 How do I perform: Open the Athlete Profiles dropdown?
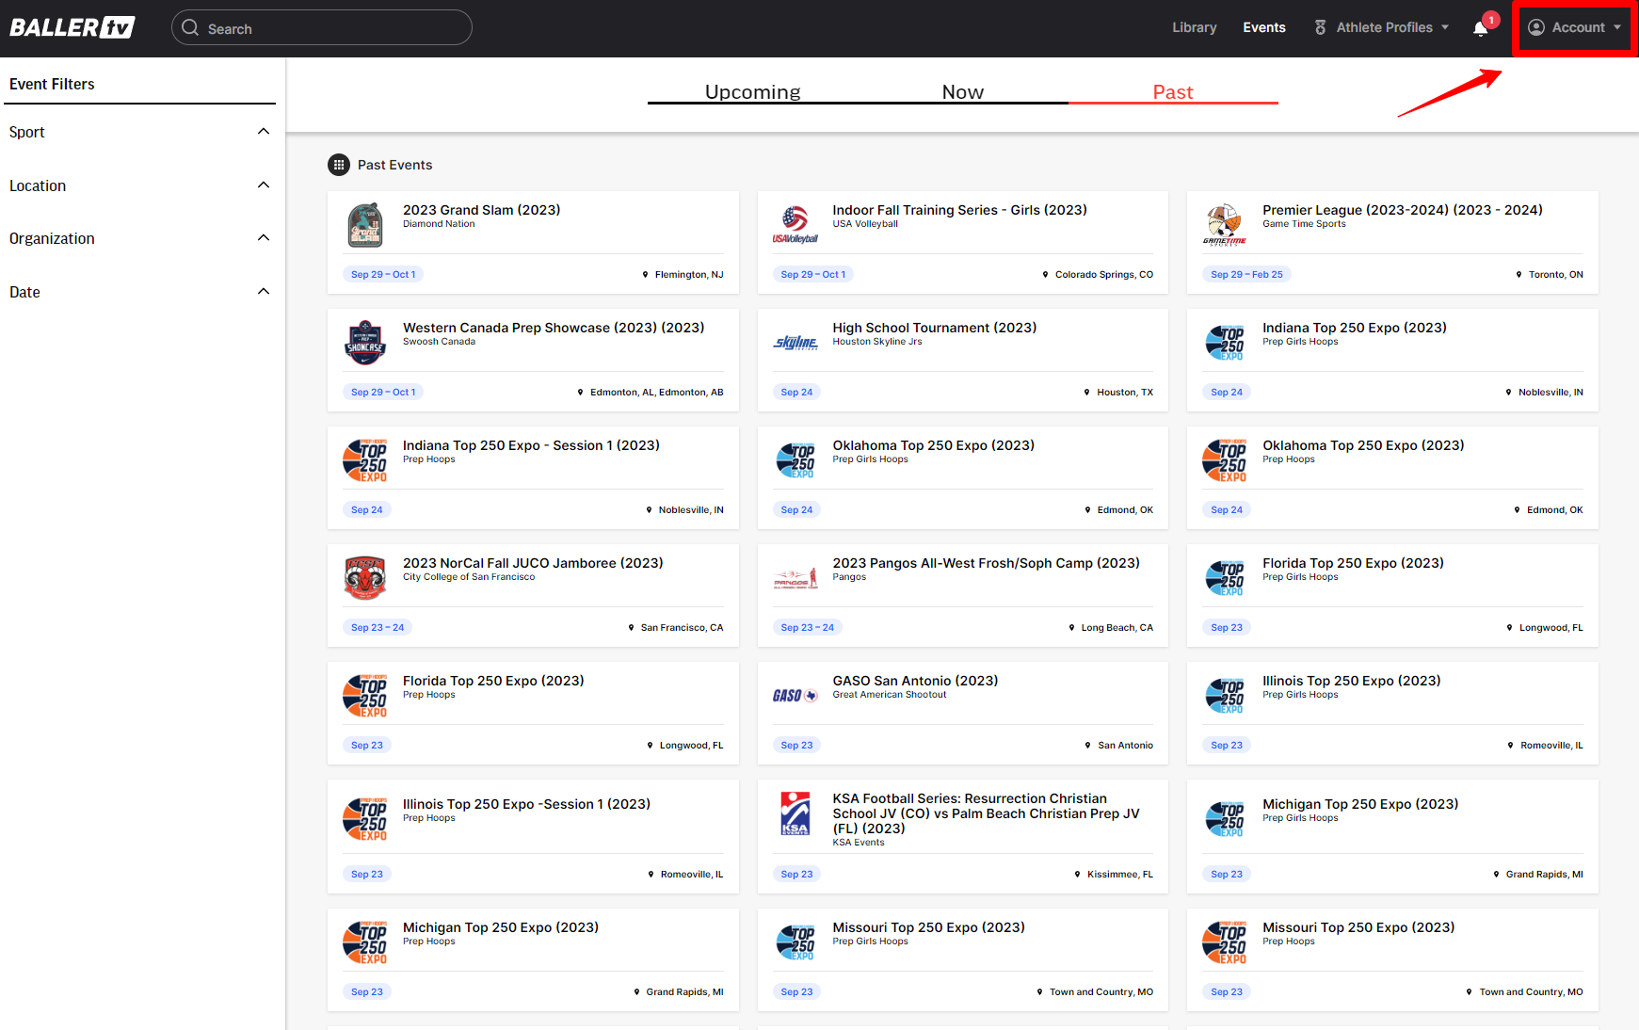(1382, 27)
